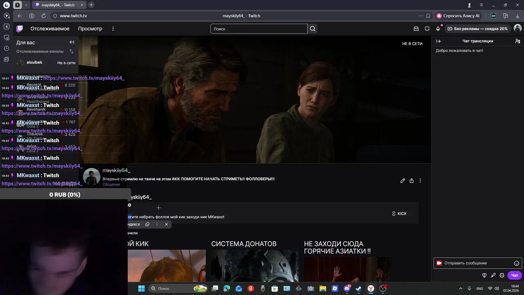
Task: Open Discord from the taskbar
Action: [x=347, y=288]
